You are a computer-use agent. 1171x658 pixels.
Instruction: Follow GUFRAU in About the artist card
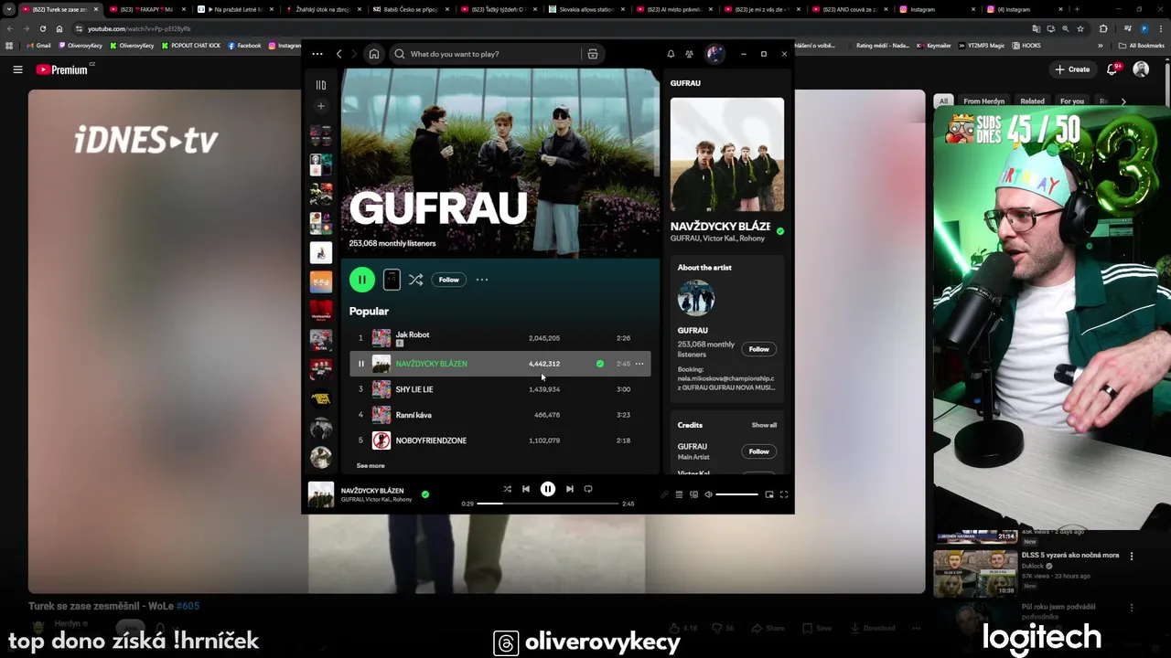click(x=758, y=349)
